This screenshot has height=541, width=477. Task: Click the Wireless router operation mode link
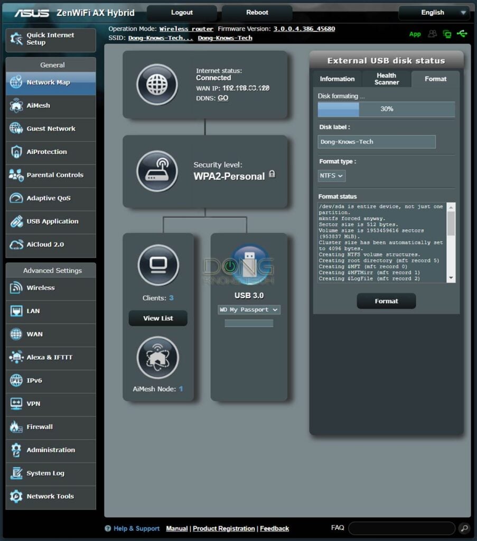click(x=186, y=29)
